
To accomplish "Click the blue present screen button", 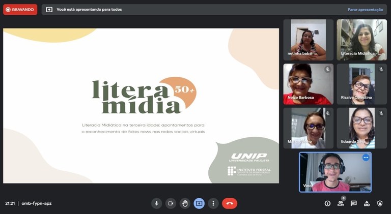I will point(199,203).
